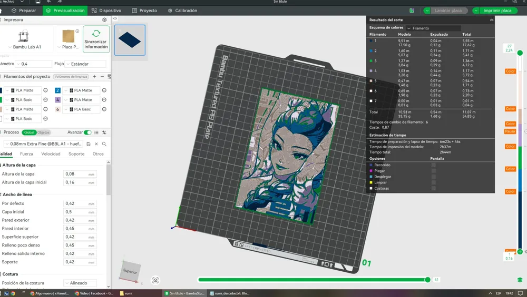Open the Placa P... plate type dropdown
This screenshot has height=297, width=527.
tap(68, 47)
